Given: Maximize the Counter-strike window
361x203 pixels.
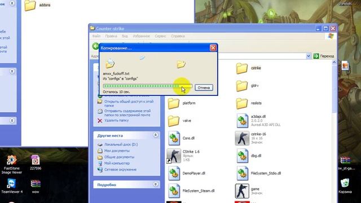Looking at the screenshot, I should pyautogui.click(x=325, y=29).
